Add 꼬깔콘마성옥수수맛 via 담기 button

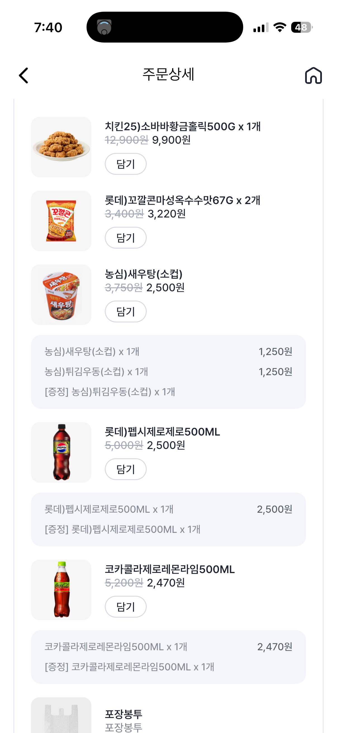pos(126,238)
